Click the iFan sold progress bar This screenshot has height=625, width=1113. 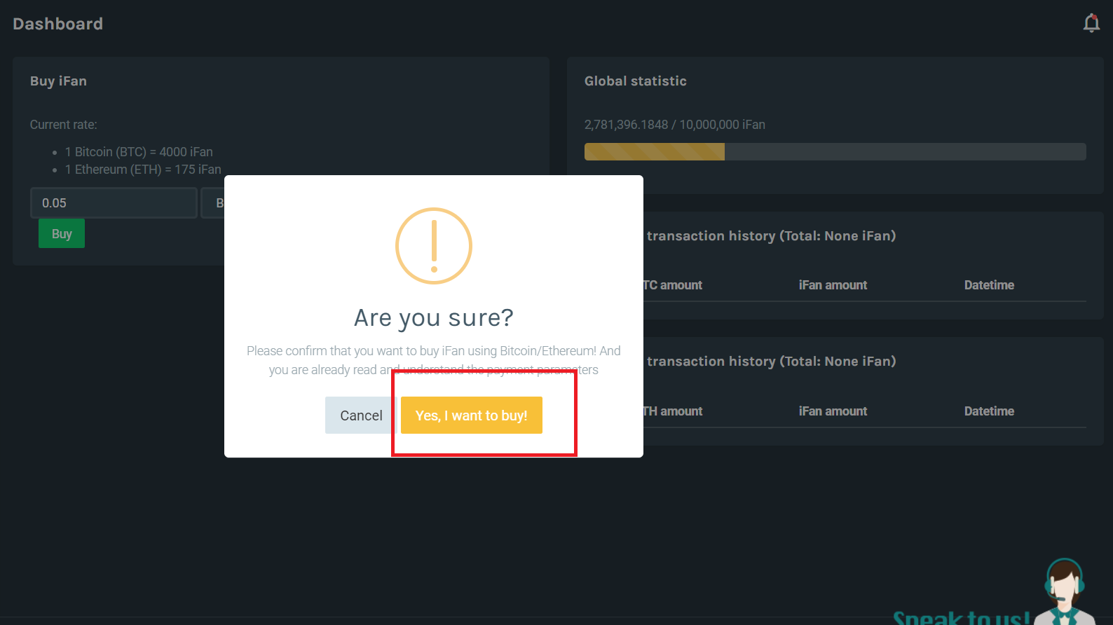pos(835,152)
